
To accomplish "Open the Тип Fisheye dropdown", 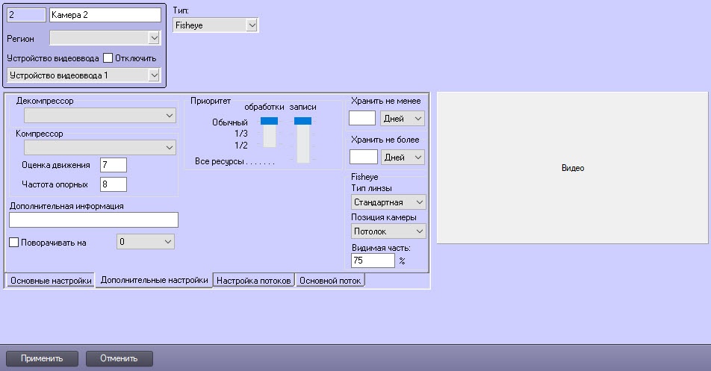I will click(215, 25).
